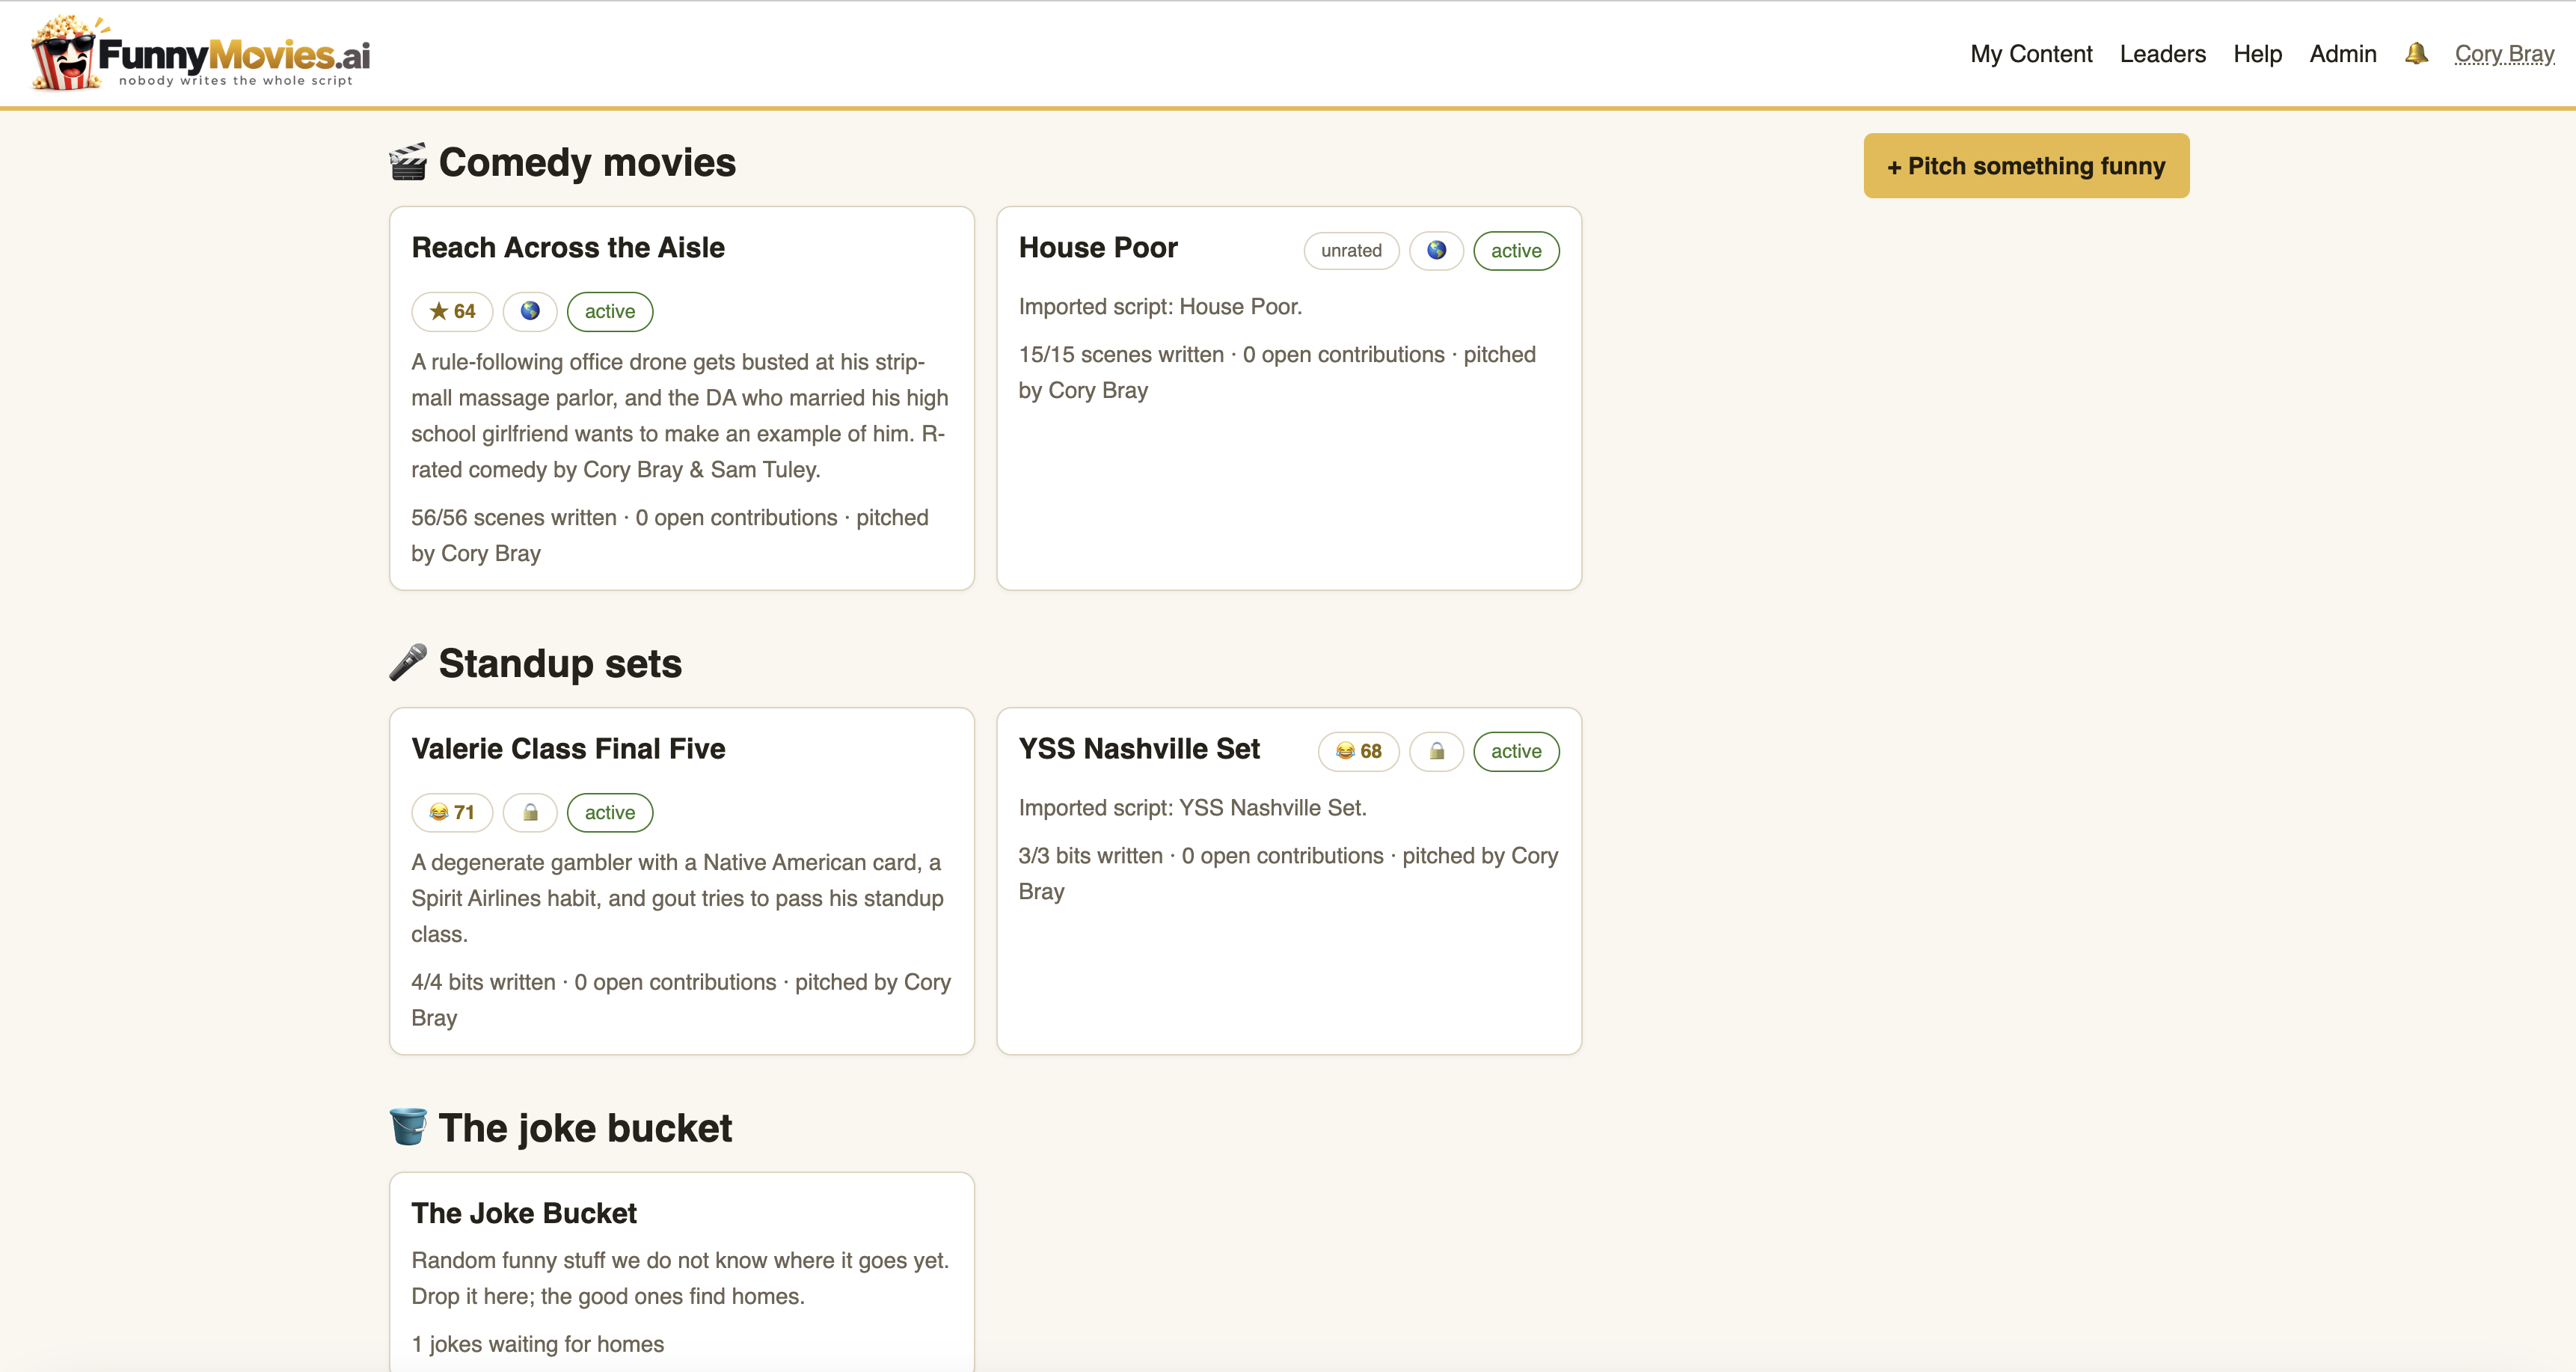Open the Valerie Class Final Five title
This screenshot has width=2576, height=1372.
point(568,748)
